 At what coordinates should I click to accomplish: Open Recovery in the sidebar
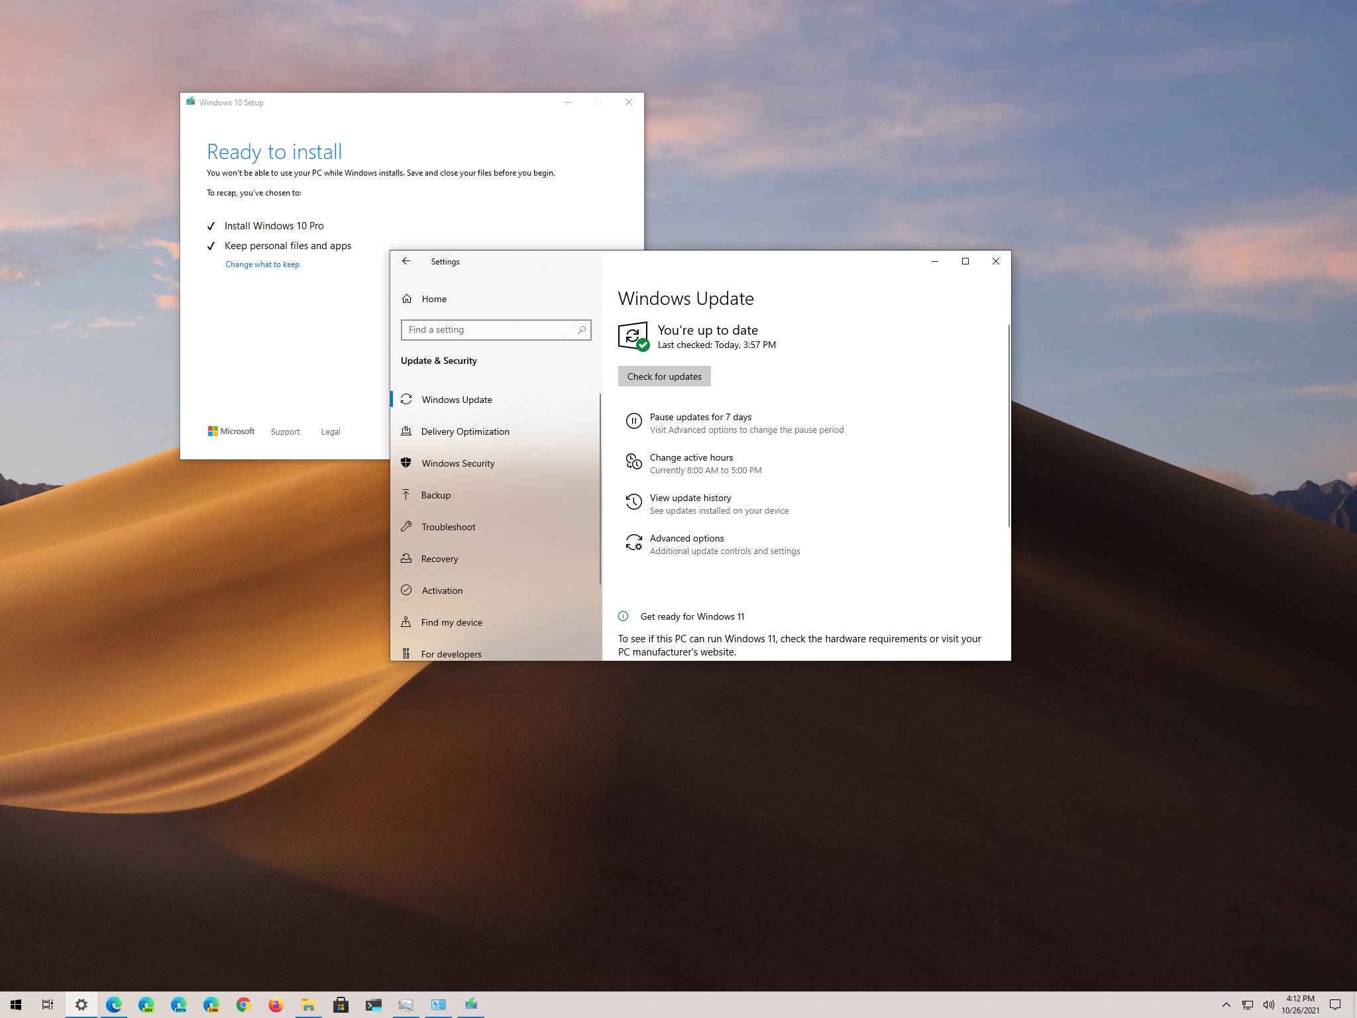point(495,559)
